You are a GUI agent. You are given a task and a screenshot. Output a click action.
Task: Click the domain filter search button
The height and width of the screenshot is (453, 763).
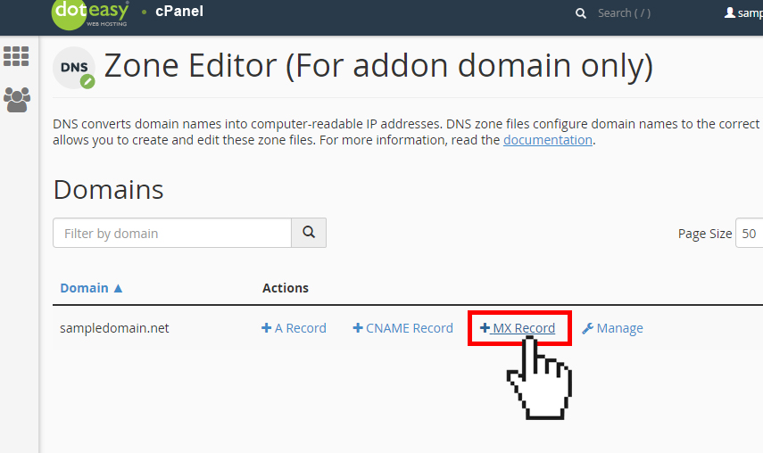click(x=309, y=233)
